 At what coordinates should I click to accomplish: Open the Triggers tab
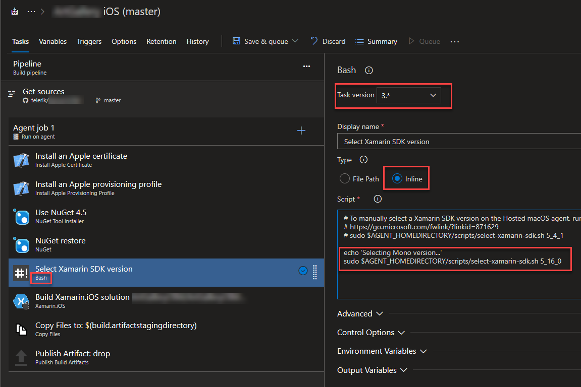89,41
